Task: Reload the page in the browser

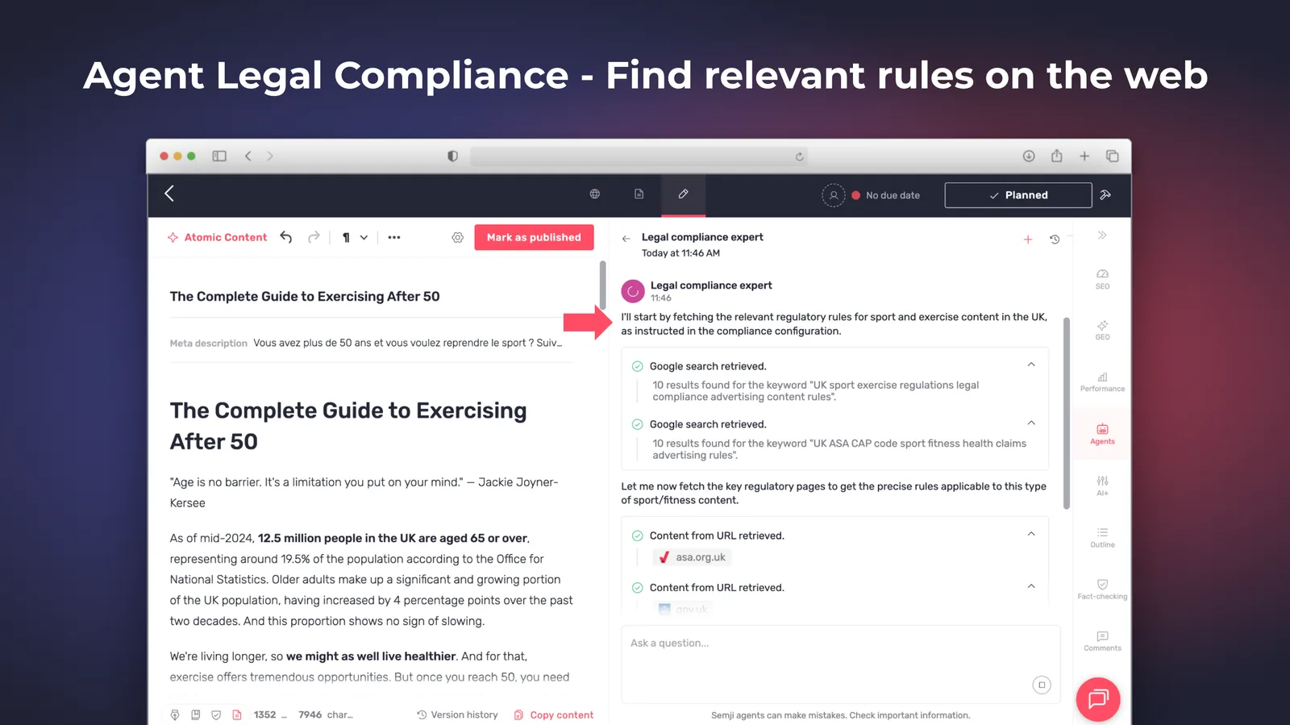Action: [800, 156]
